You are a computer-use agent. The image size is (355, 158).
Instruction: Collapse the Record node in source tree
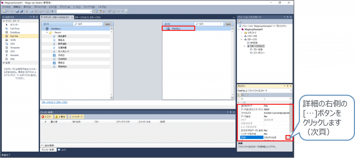click(47, 32)
